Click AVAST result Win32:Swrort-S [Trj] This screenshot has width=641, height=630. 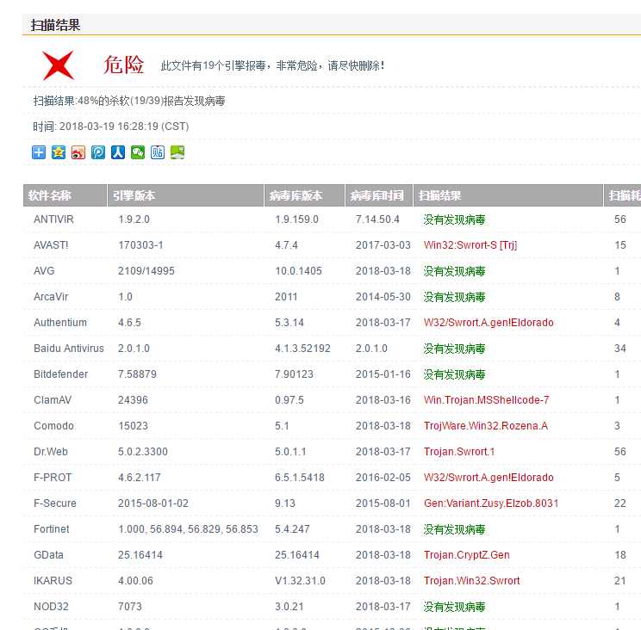(x=470, y=245)
